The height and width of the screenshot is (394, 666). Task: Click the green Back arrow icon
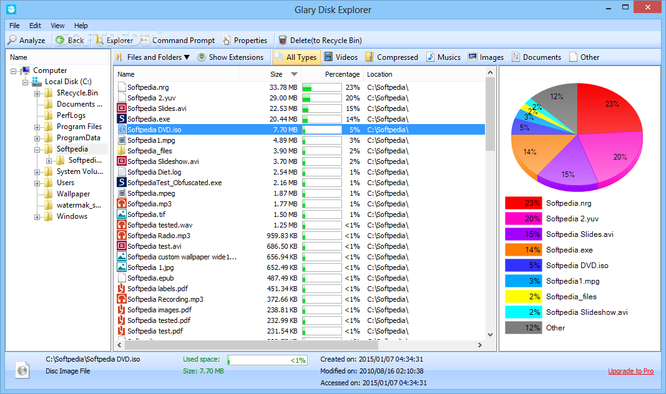pos(61,40)
